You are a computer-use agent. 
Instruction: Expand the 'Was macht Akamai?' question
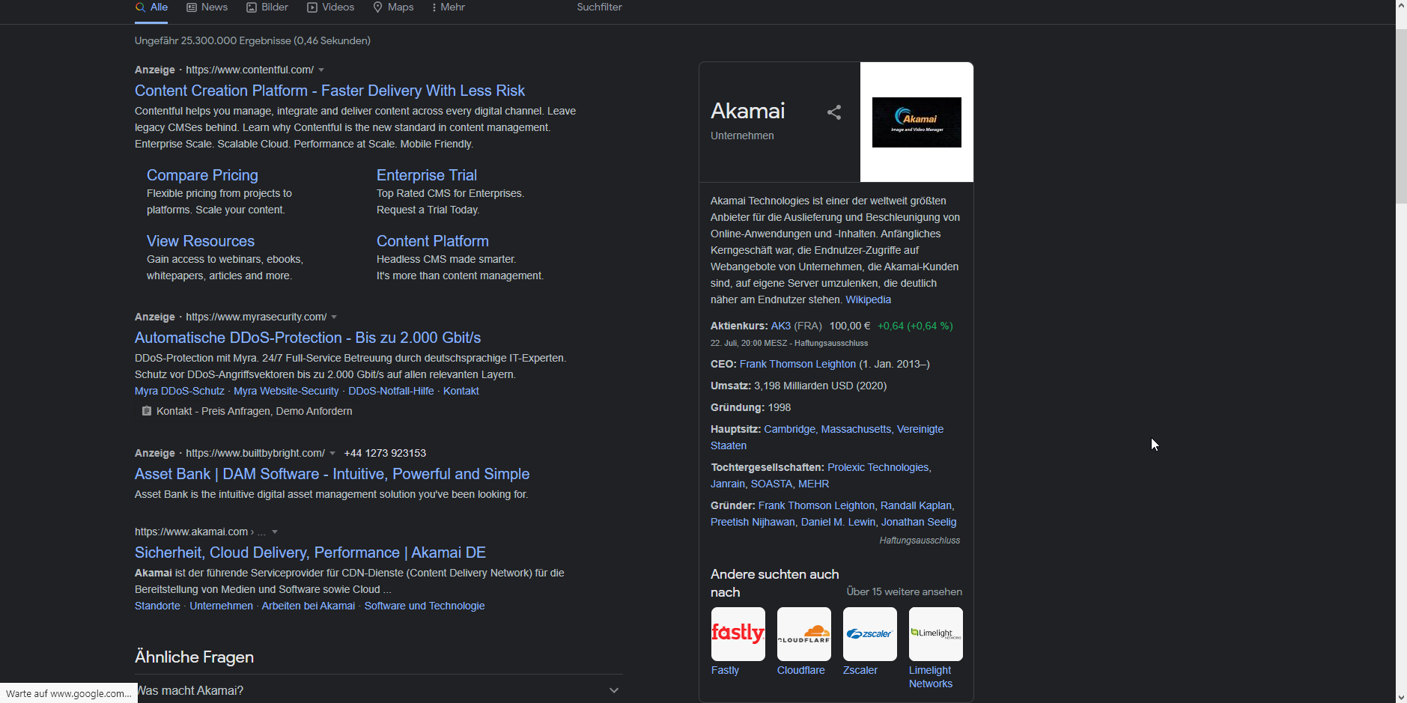click(x=613, y=690)
